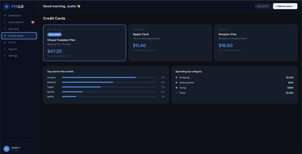Image resolution: width=302 pixels, height=154 pixels.
Task: Click the Pro Plan label
Action: click(15, 150)
